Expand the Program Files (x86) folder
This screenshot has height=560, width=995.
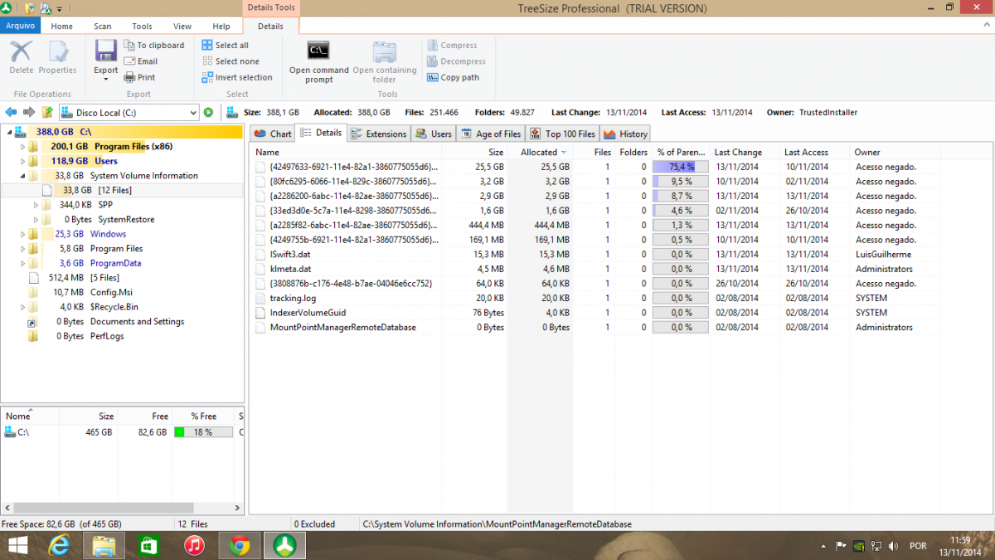tap(23, 147)
